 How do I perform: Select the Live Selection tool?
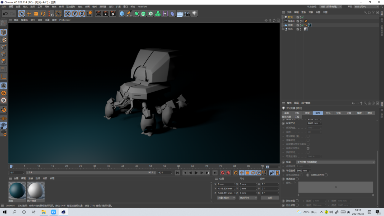pyautogui.click(x=22, y=14)
